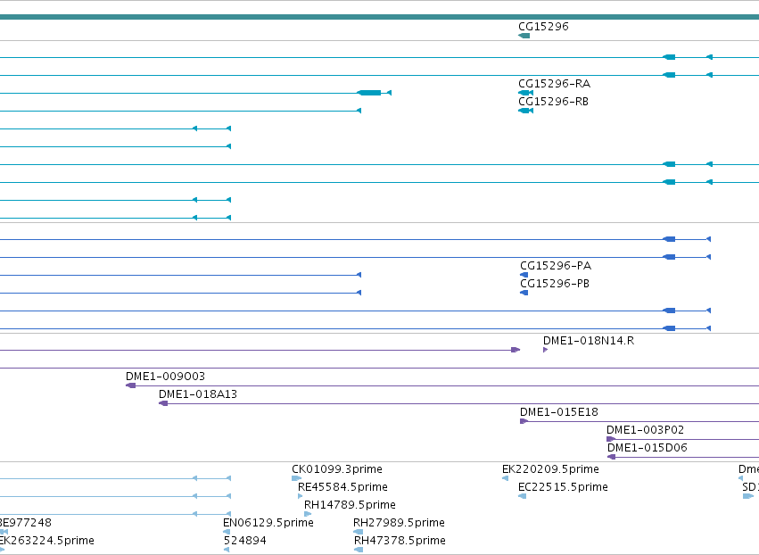This screenshot has width=759, height=555.
Task: Select the CG15296-PB feature glyph
Action: pyautogui.click(x=524, y=293)
